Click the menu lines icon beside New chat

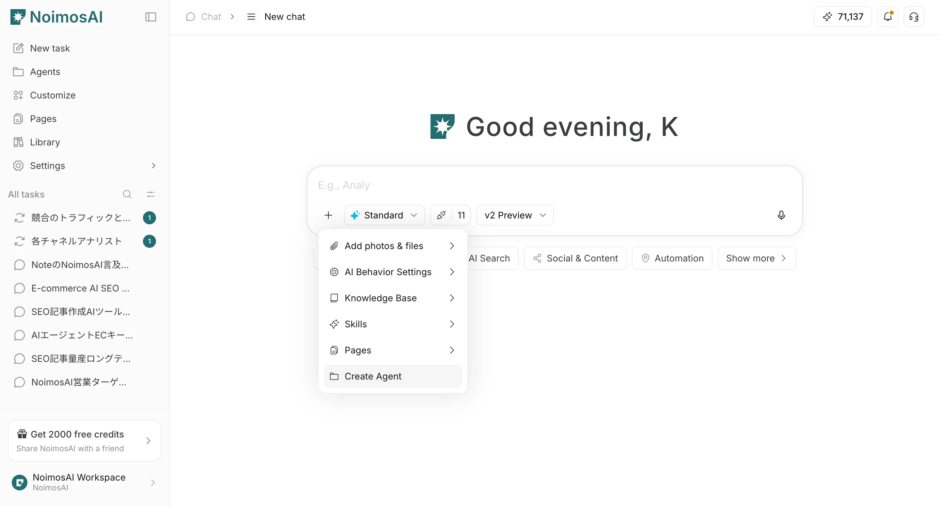click(x=251, y=17)
